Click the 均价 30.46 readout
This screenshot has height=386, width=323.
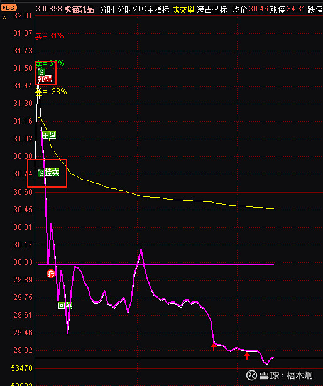(250, 9)
